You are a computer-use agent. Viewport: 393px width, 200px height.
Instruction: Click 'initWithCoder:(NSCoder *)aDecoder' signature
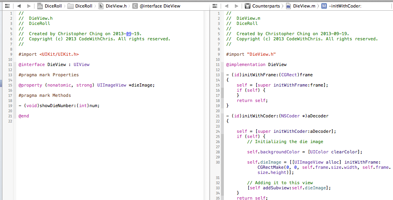click(285, 116)
